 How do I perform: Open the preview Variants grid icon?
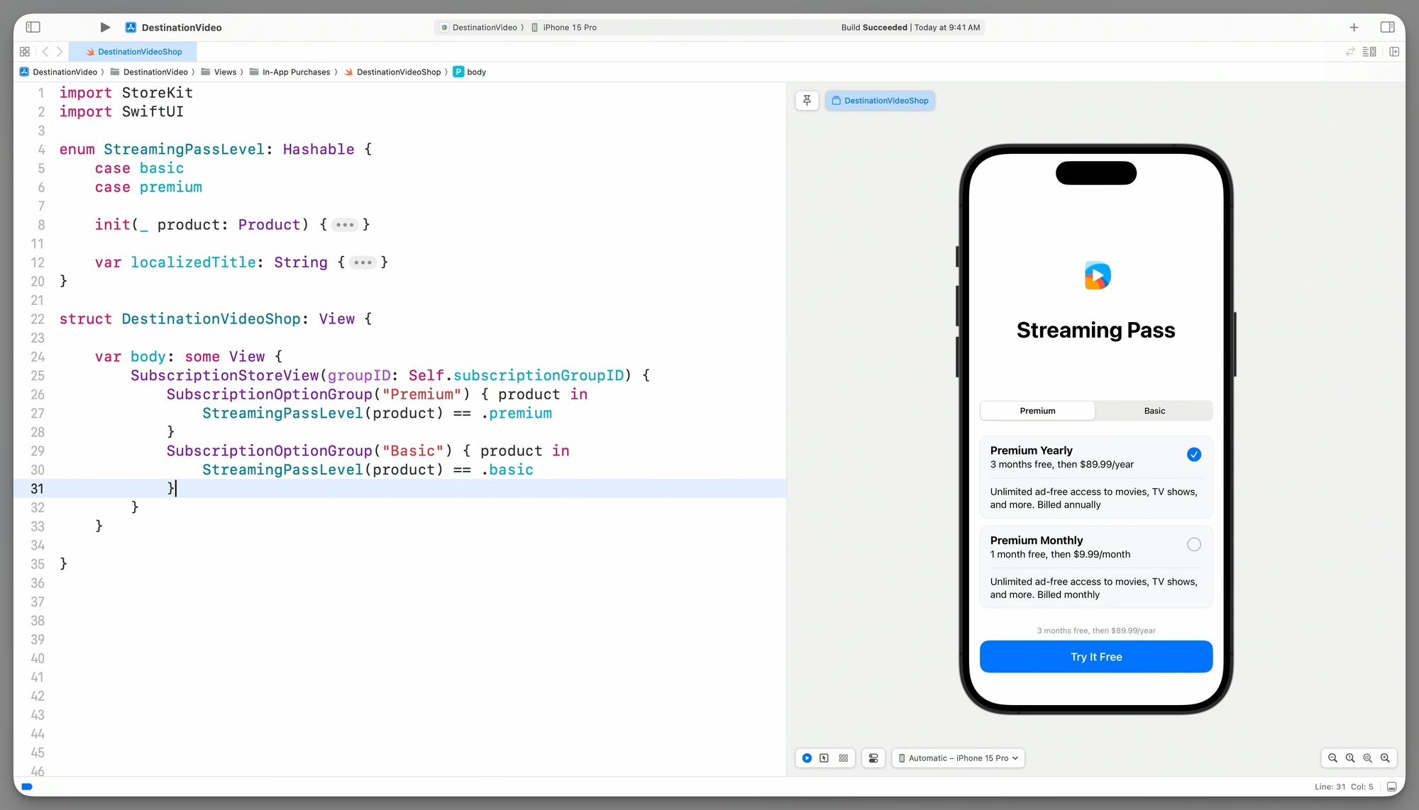843,758
